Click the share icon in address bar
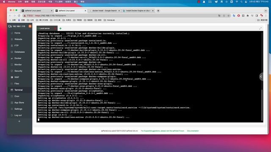Viewport: 271px width, 152px height. click(224, 16)
